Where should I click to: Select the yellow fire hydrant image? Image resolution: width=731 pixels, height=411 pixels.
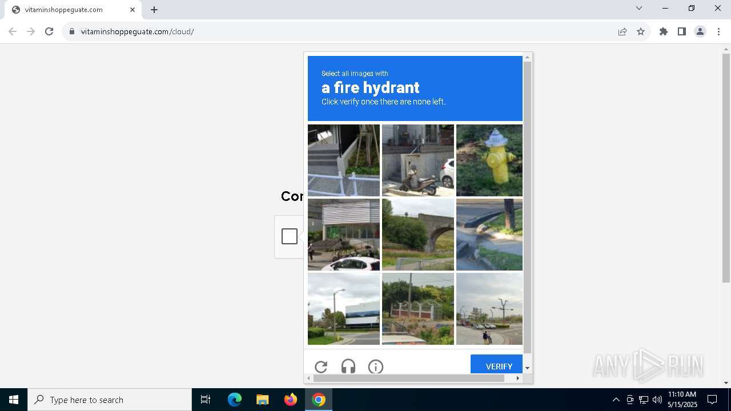coord(489,160)
